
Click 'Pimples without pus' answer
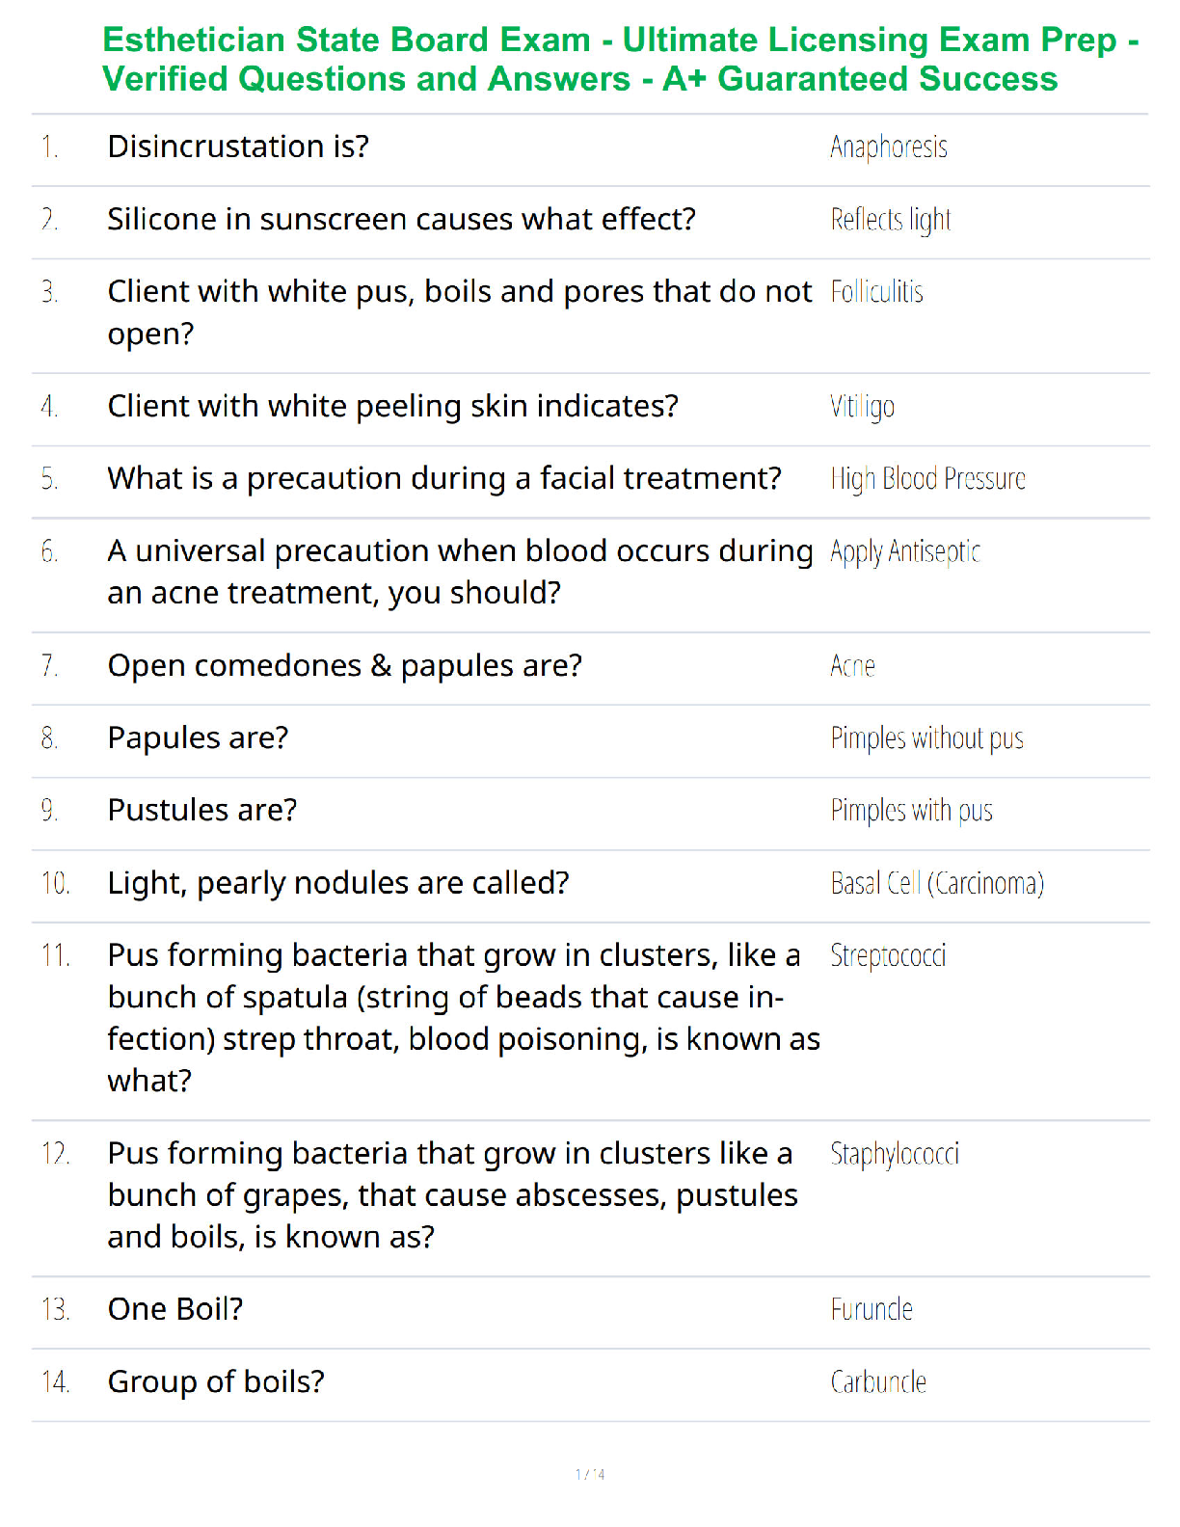pos(927,738)
